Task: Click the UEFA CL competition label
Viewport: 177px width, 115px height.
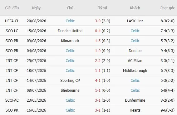Action: tap(12, 21)
